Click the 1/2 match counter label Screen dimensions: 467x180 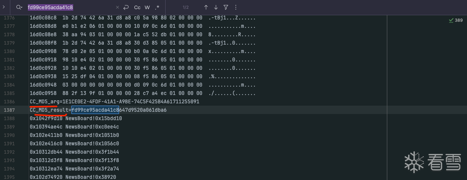point(186,7)
